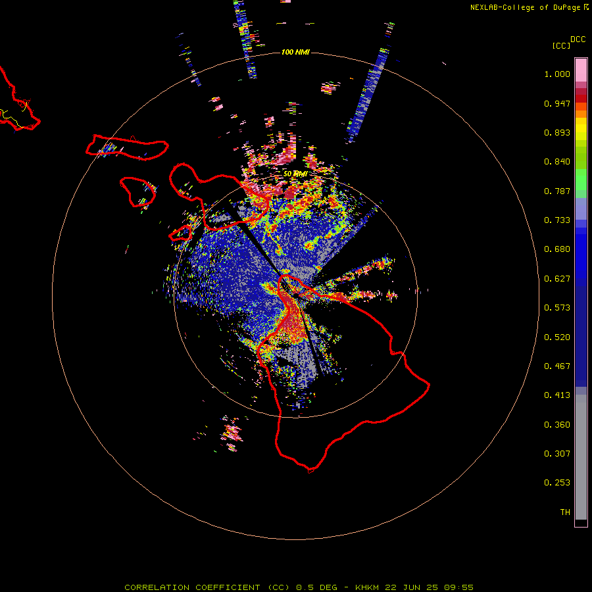This screenshot has height=592, width=592.
Task: Click the 0.467 scale value
Action: point(557,366)
